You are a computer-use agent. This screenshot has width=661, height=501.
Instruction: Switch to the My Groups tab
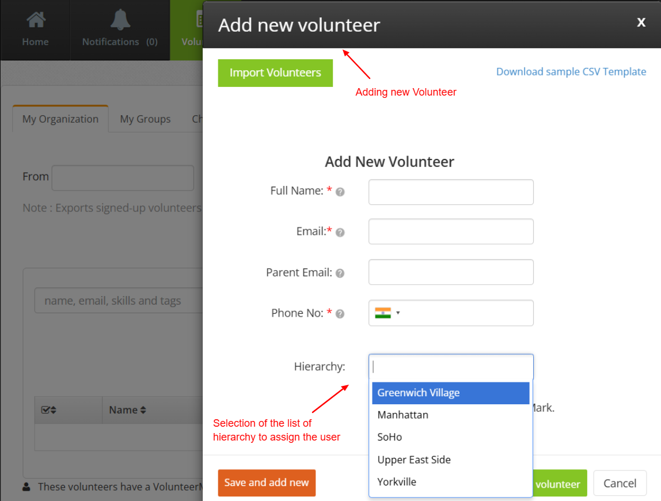[145, 119]
